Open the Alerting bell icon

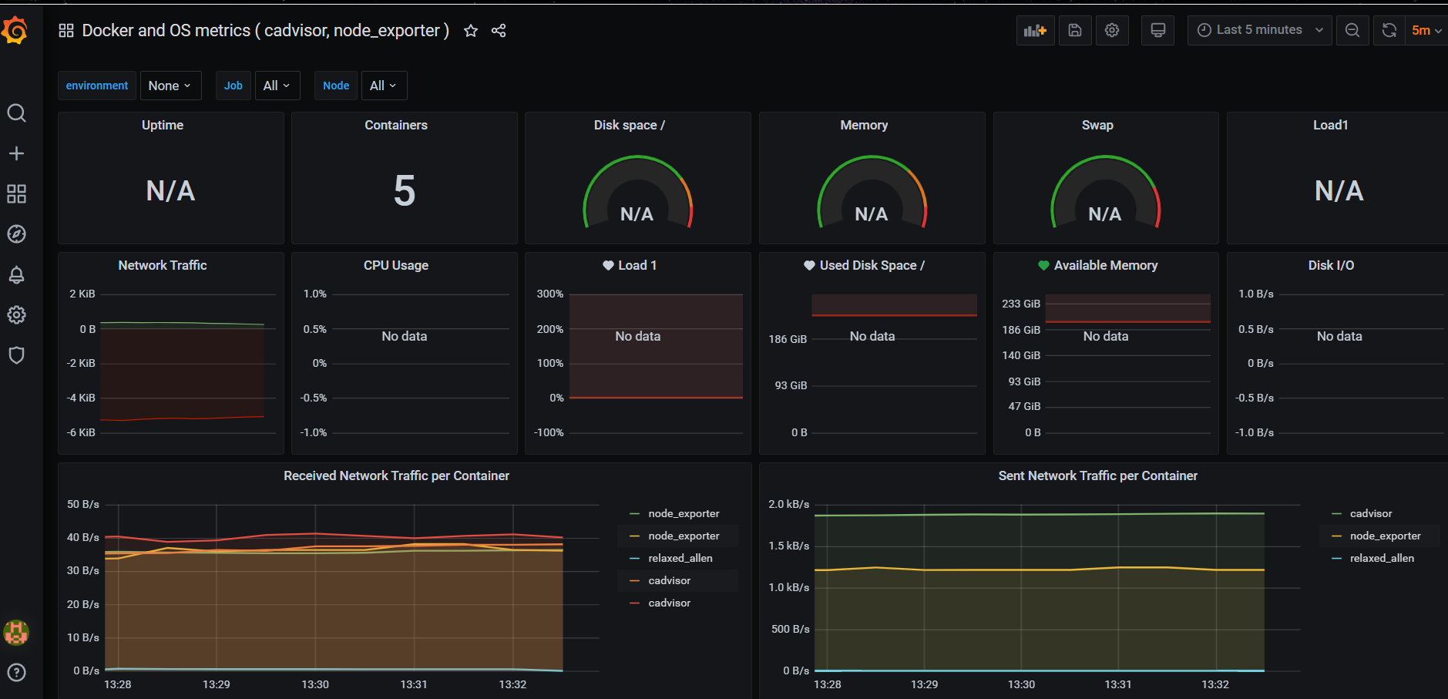click(x=16, y=274)
